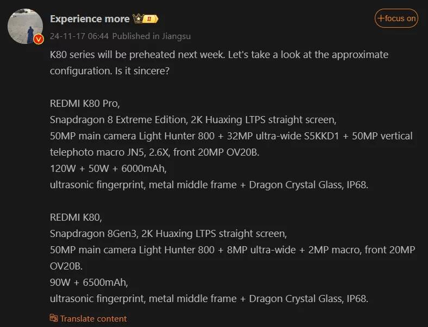Select the "Translate content" link

click(93, 318)
